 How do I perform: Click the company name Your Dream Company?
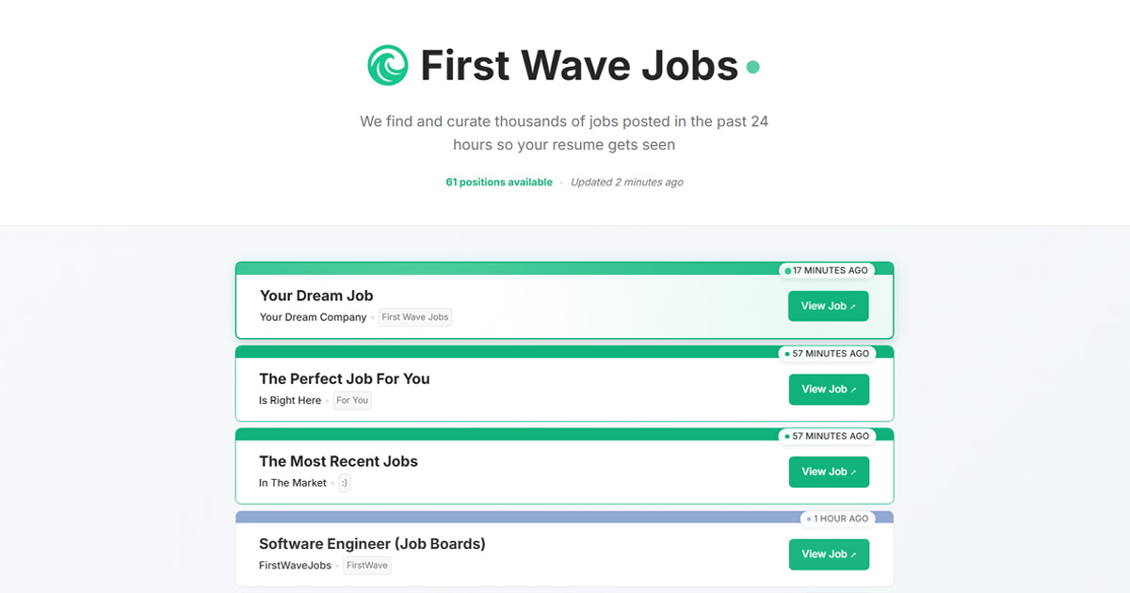tap(313, 317)
